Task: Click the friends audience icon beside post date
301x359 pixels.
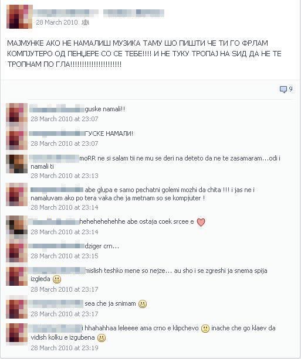Action: point(85,22)
